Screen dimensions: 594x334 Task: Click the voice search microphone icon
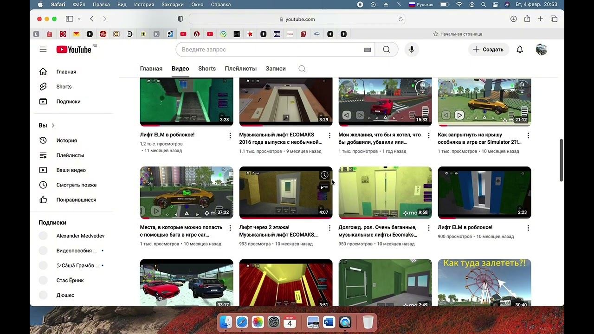click(x=412, y=50)
